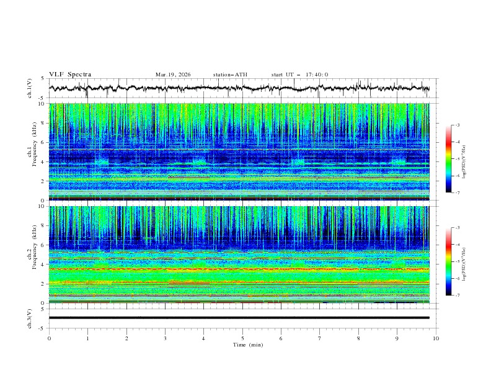The height and width of the screenshot is (380, 491).
Task: Click the "-3" label on ch.2 colorbar
Action: pos(457,228)
